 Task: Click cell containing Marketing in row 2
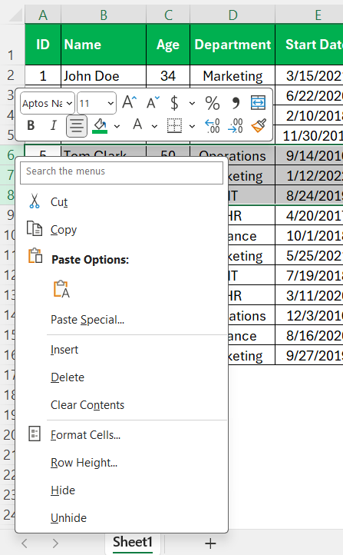(x=233, y=76)
